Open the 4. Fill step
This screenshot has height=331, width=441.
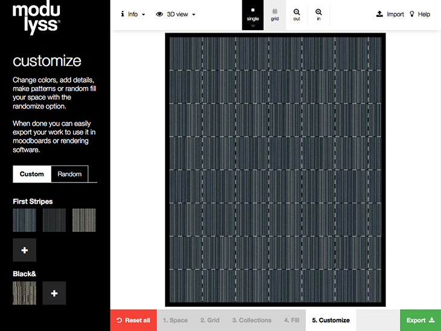pos(292,320)
